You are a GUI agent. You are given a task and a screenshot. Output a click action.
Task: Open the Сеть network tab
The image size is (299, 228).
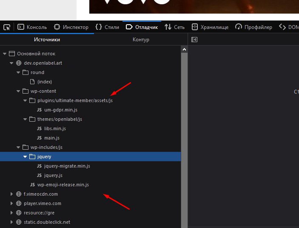pos(174,27)
